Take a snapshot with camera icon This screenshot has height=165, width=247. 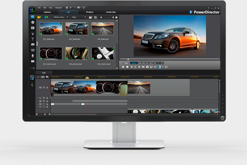(147, 67)
